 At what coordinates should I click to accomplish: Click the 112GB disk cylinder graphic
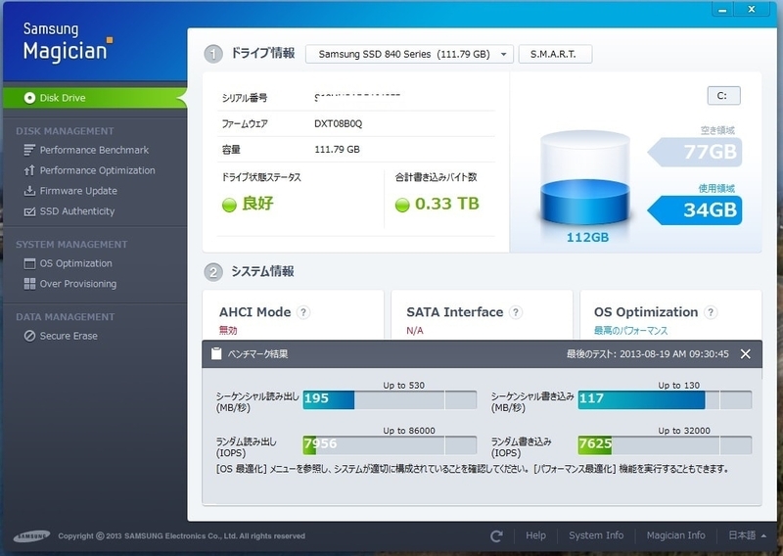click(x=585, y=178)
